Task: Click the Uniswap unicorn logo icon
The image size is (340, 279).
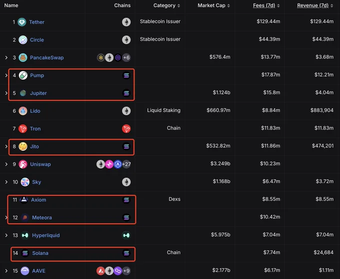Action: [x=23, y=164]
